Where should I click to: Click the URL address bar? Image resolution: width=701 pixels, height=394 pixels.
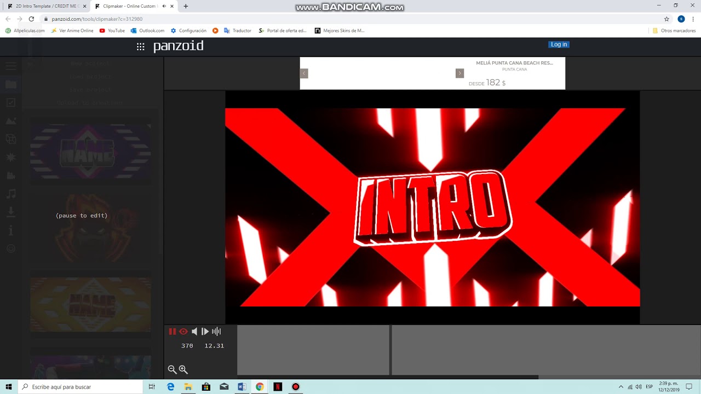click(350, 19)
